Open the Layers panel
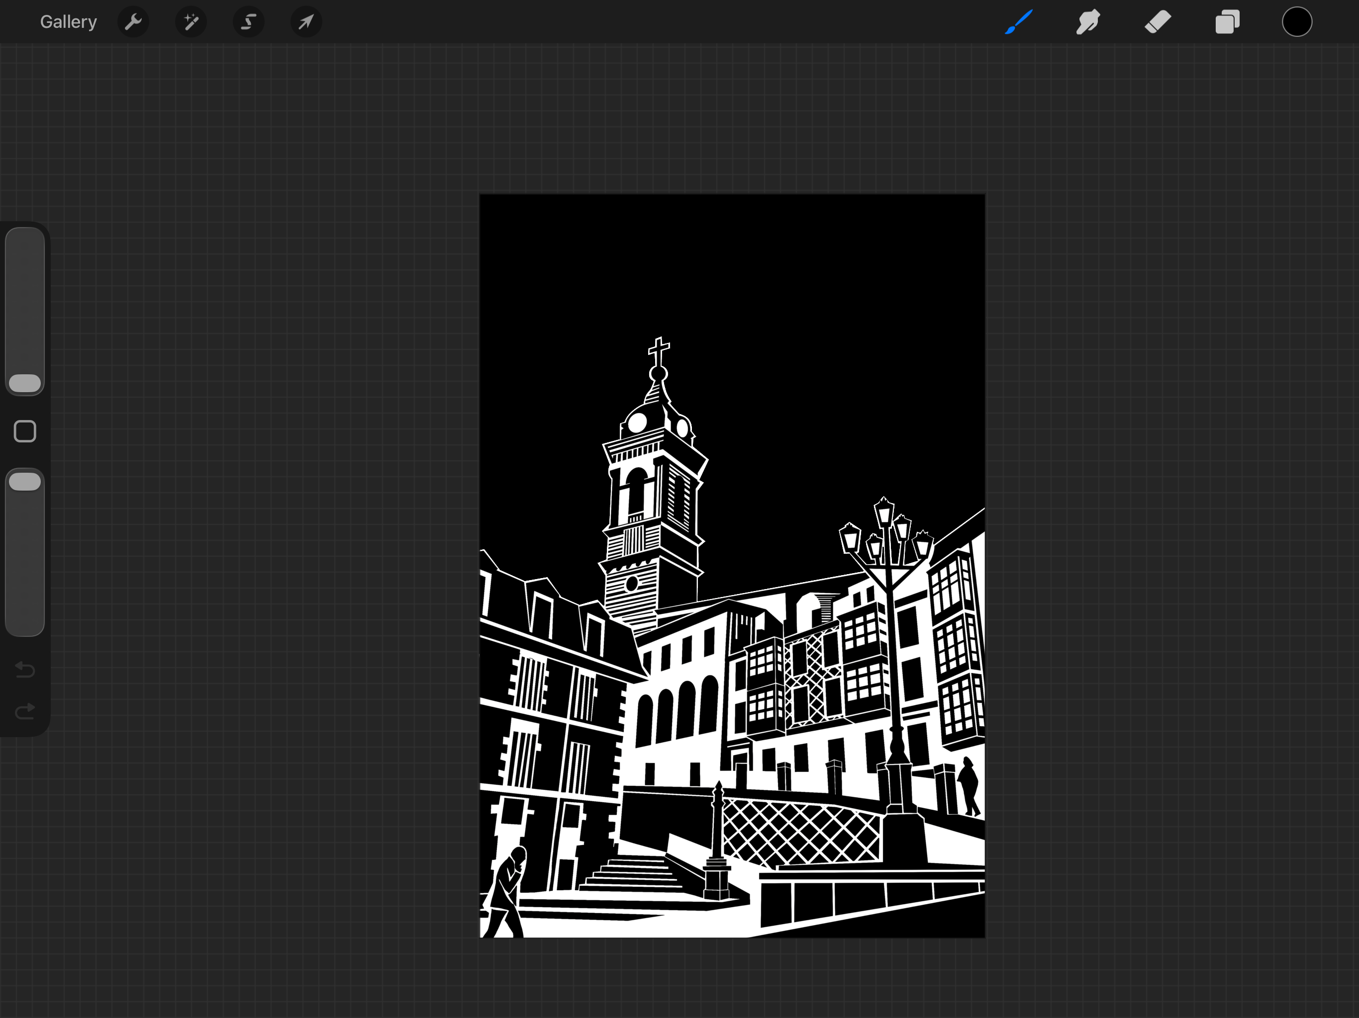This screenshot has width=1359, height=1018. [1228, 22]
